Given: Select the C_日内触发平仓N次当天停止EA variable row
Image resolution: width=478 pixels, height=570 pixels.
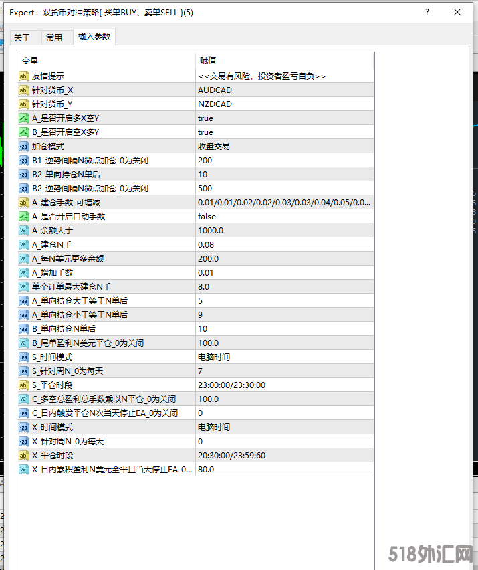Looking at the screenshot, I should coord(196,413).
